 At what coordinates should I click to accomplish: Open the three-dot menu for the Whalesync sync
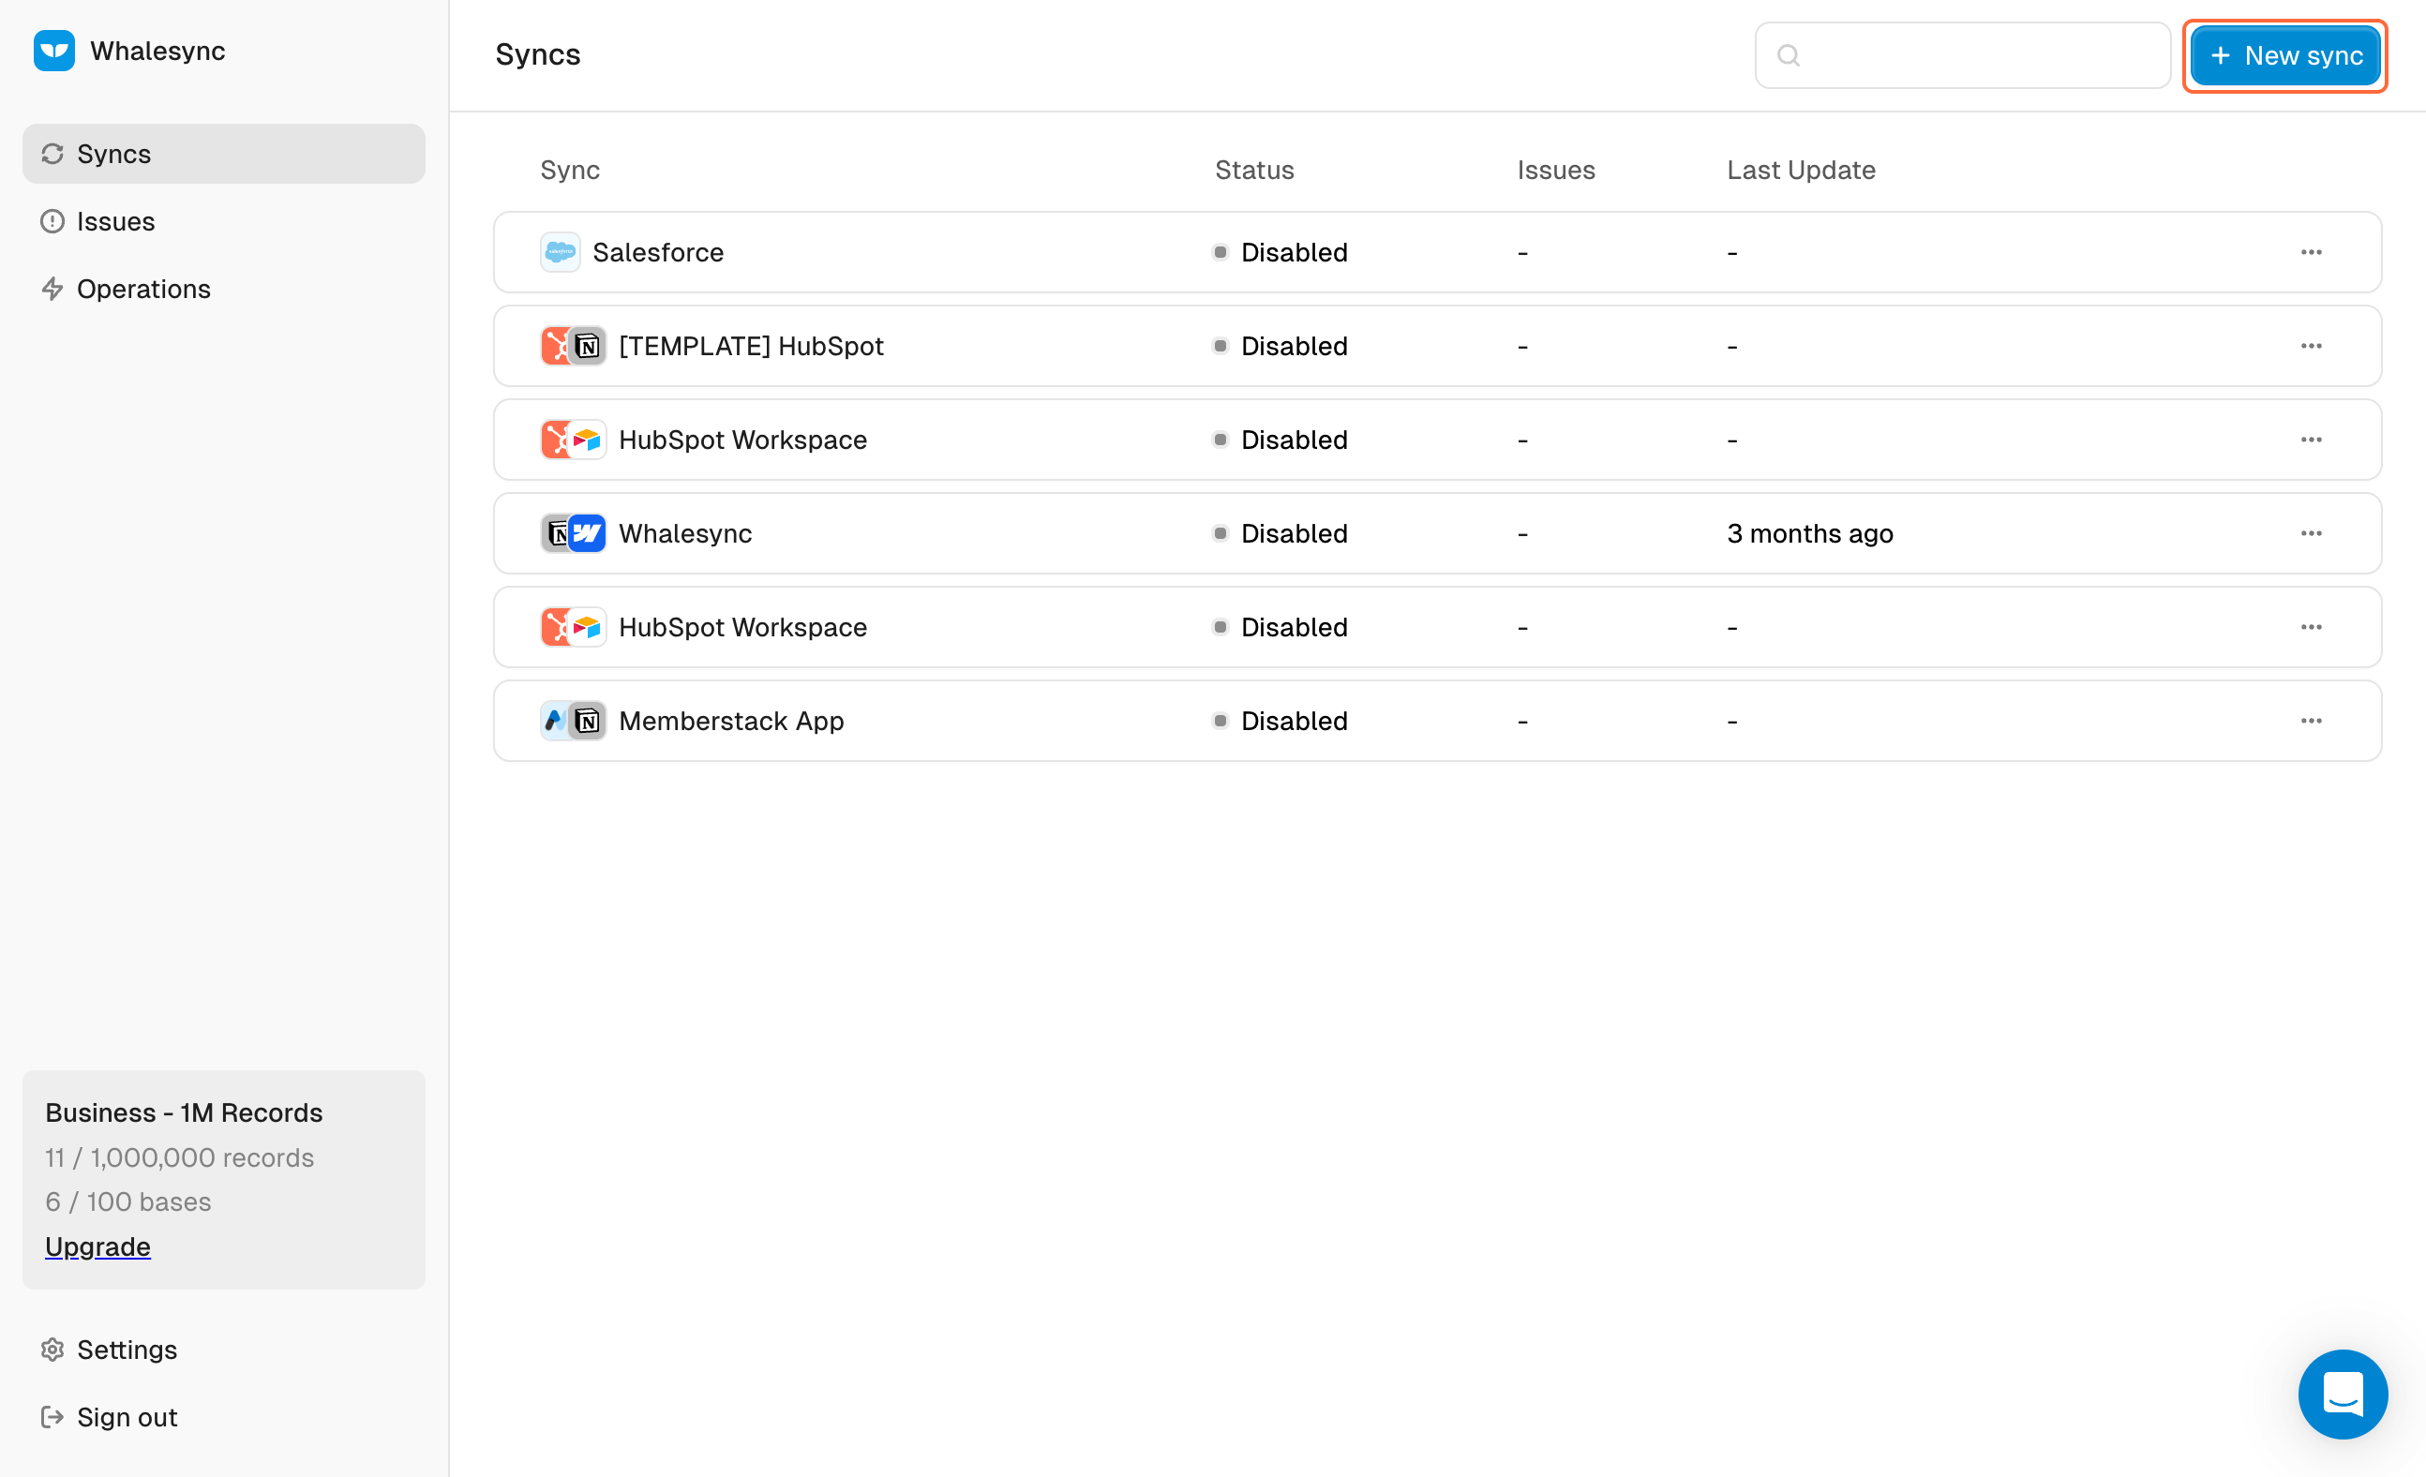pos(2312,533)
